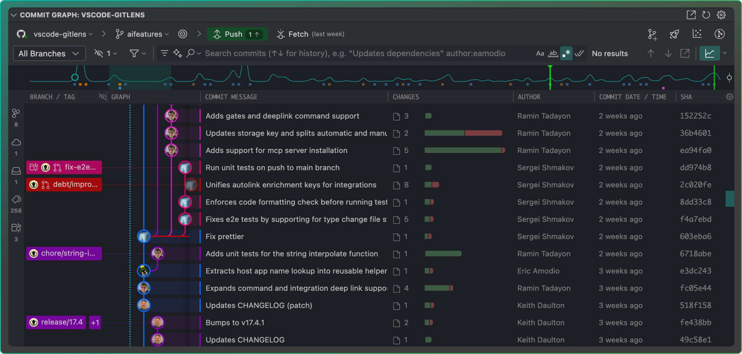The image size is (742, 354).
Task: Open the minimap chart icon near the top right
Action: coord(711,53)
